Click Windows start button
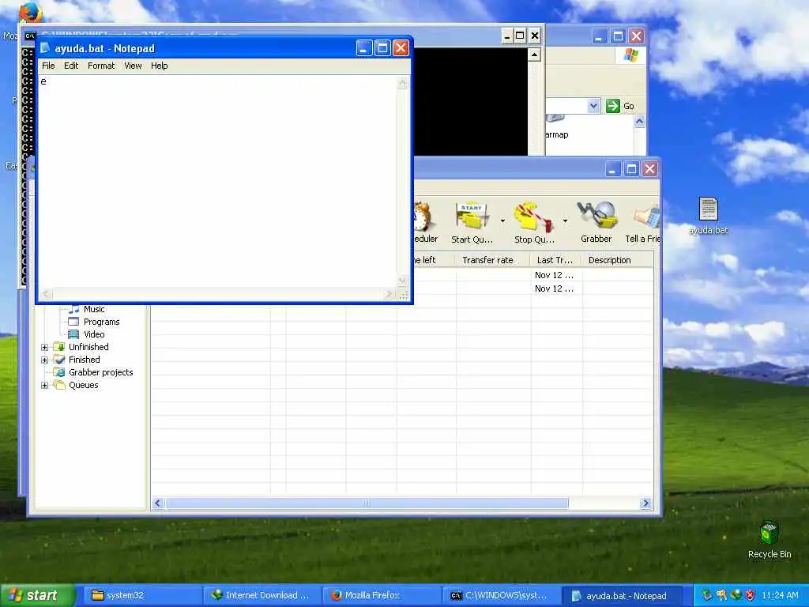809x607 pixels. [37, 595]
